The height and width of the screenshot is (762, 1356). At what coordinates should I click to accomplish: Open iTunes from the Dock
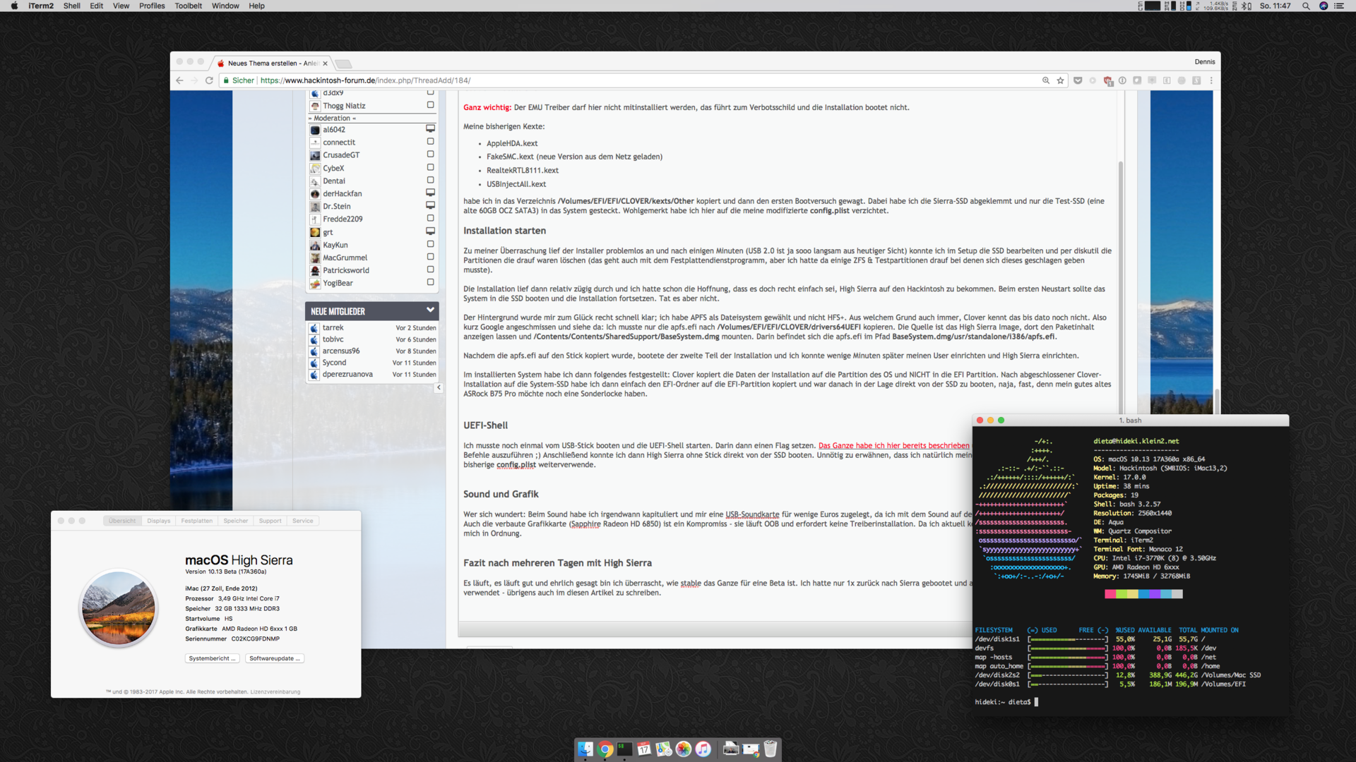[x=703, y=749]
